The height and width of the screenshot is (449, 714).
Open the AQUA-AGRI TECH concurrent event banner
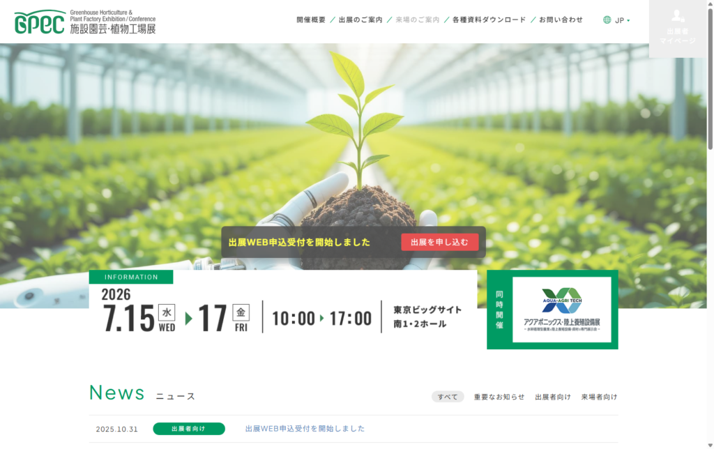pos(561,310)
